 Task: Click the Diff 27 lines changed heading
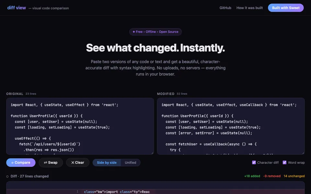(x=29, y=176)
